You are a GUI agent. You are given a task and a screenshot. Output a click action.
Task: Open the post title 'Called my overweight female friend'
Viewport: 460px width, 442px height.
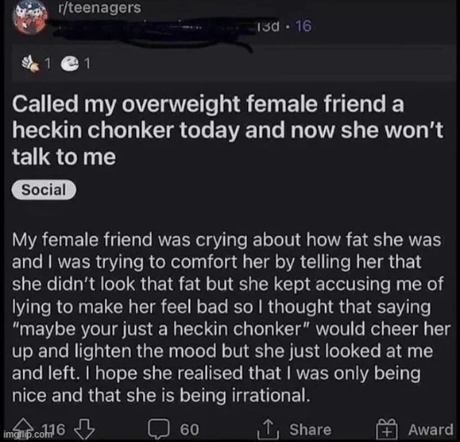(227, 131)
